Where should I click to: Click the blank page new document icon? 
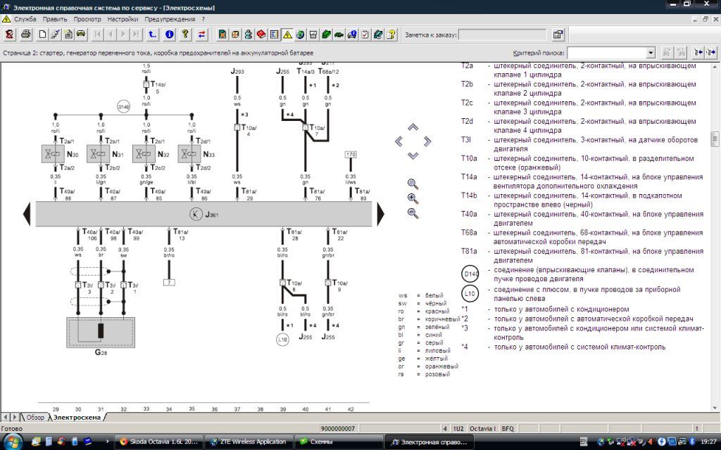coord(42,34)
